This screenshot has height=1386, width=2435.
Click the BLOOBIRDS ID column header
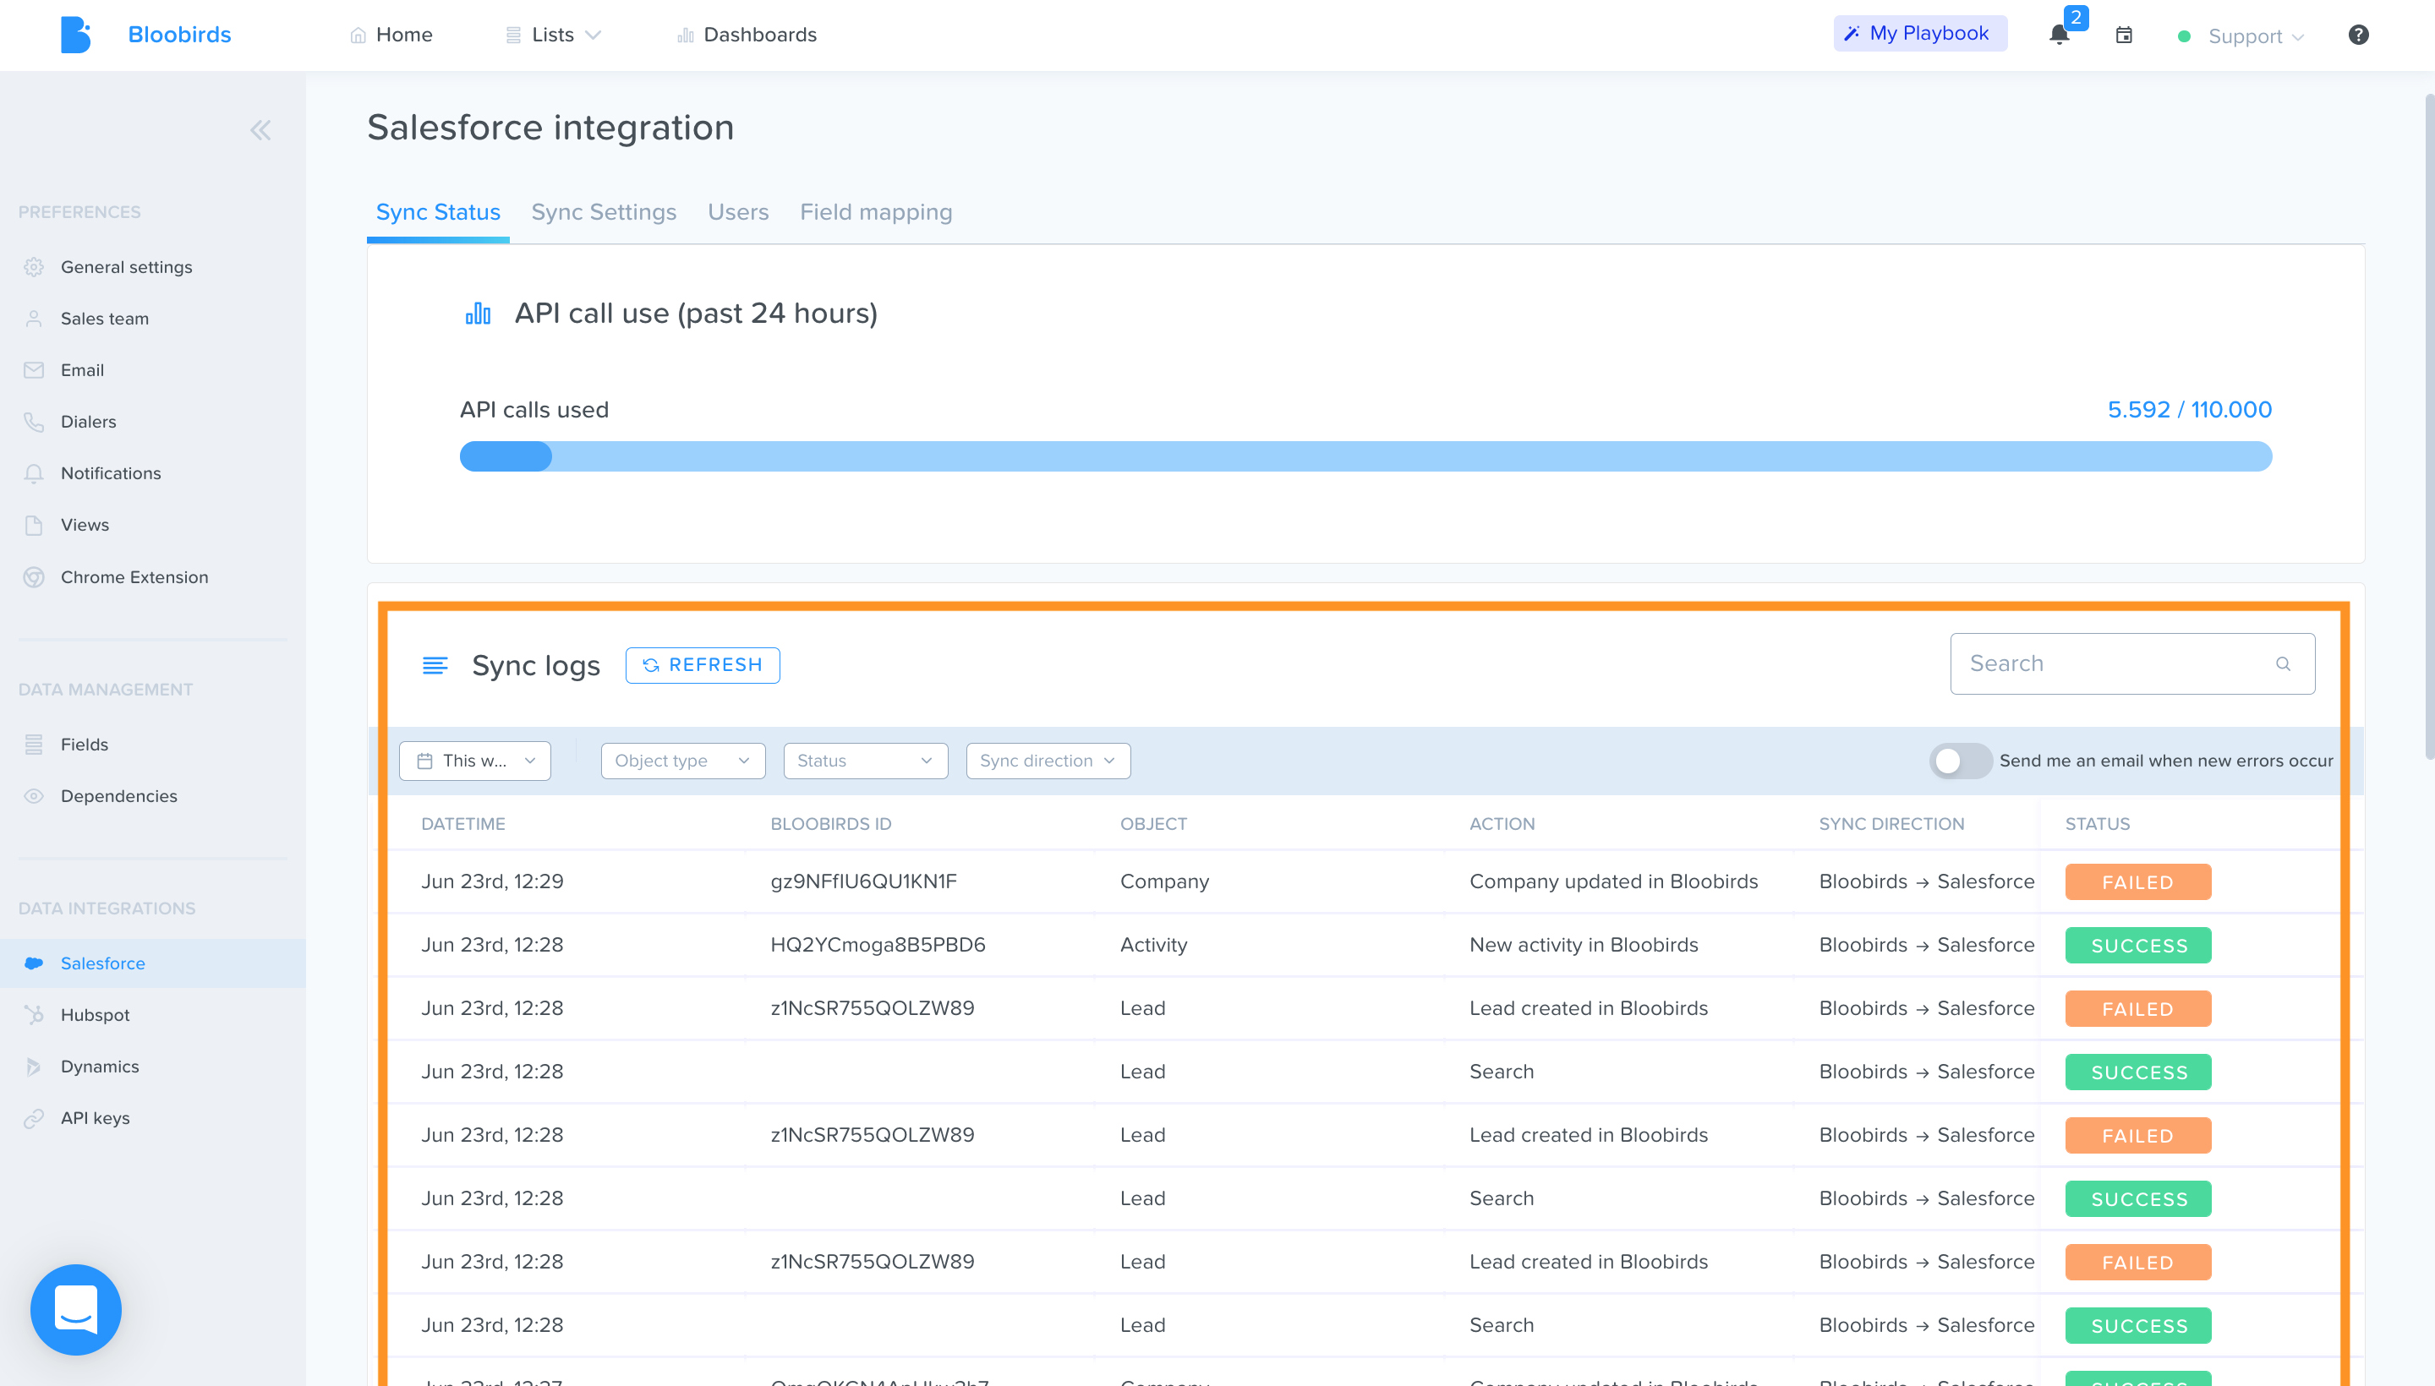[830, 824]
